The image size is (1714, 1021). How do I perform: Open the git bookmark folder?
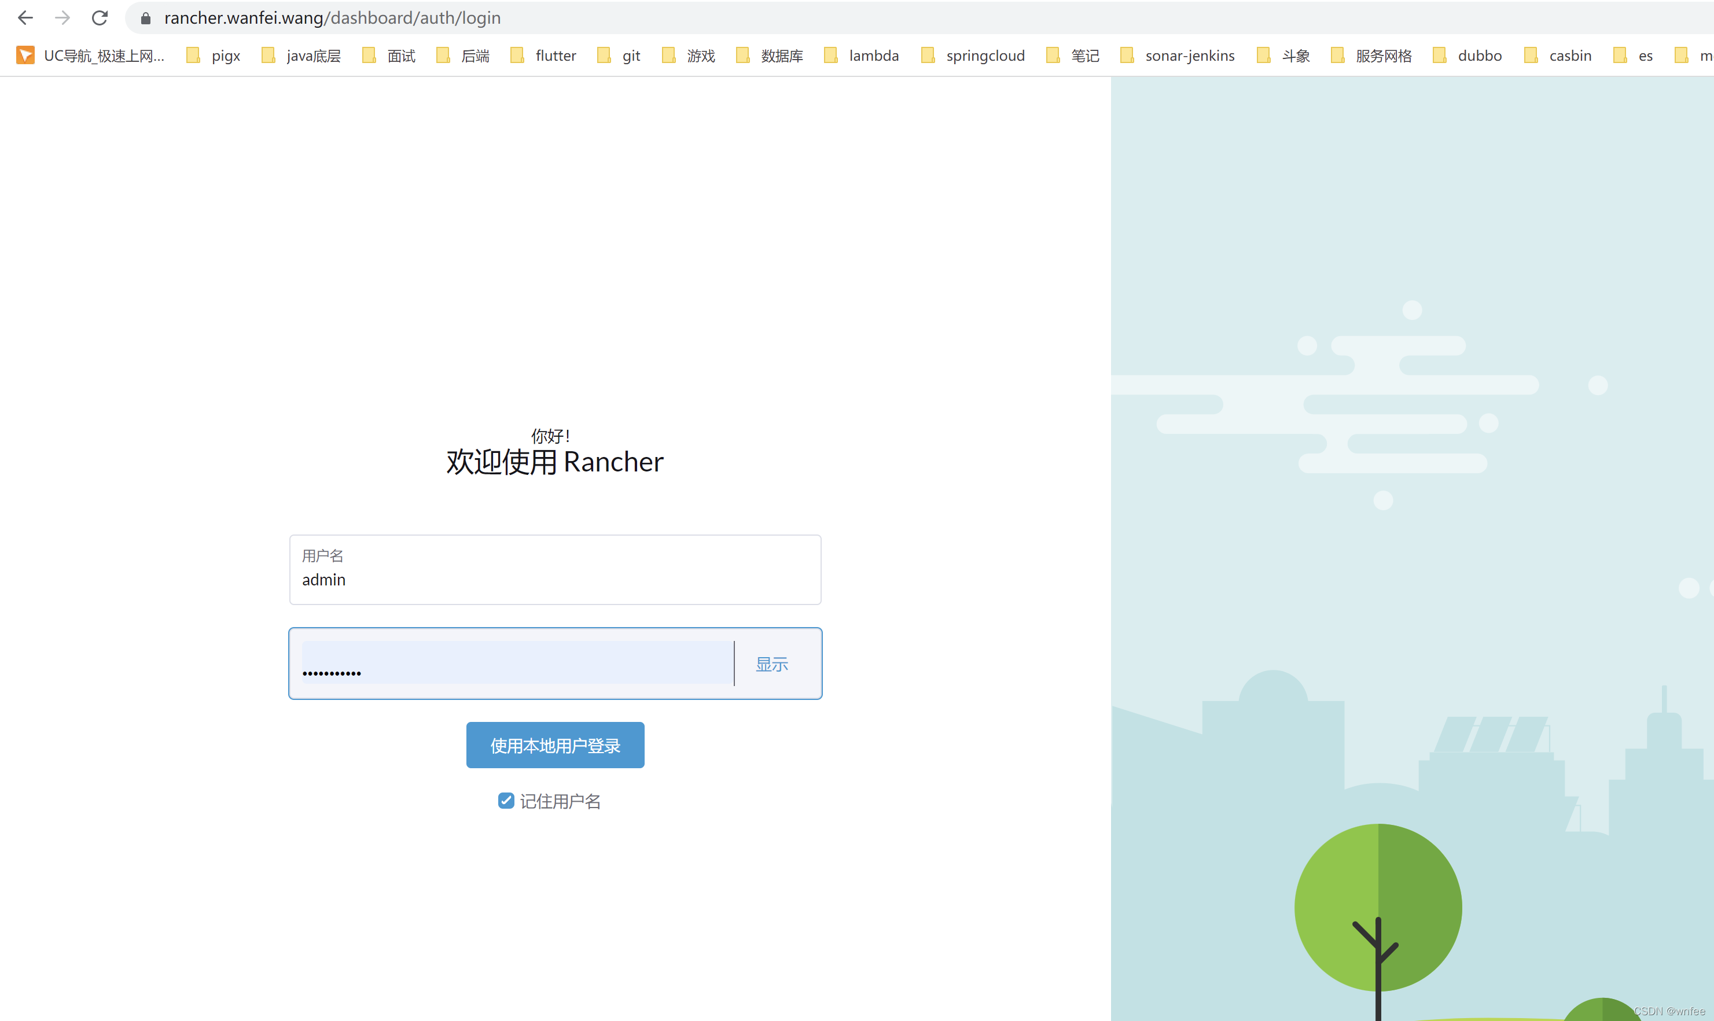[x=619, y=56]
